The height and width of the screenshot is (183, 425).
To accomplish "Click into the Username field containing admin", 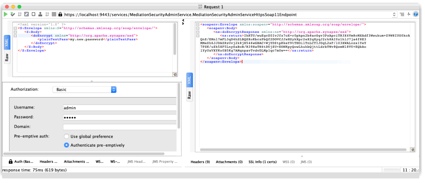I will [119, 108].
